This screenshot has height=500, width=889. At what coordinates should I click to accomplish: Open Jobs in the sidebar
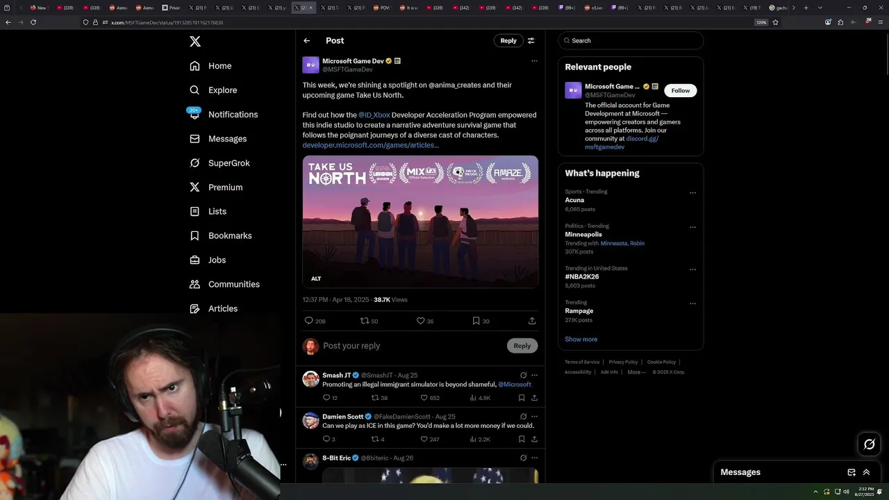(x=208, y=260)
